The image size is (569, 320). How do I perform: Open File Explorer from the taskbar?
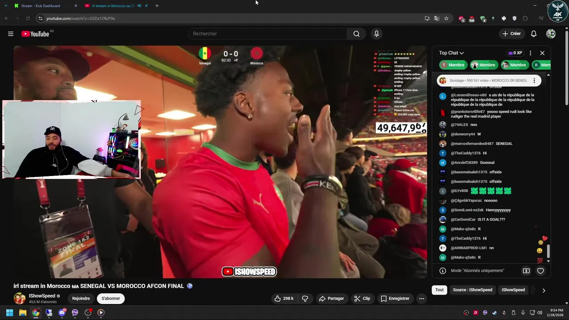23,312
